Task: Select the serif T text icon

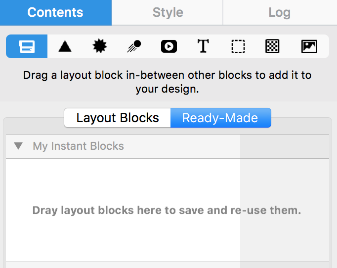Action: pyautogui.click(x=203, y=46)
